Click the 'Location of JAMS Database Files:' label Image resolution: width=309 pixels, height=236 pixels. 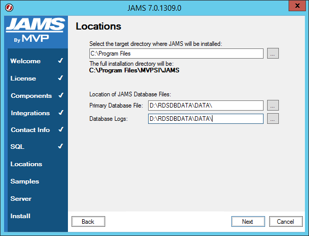[130, 94]
